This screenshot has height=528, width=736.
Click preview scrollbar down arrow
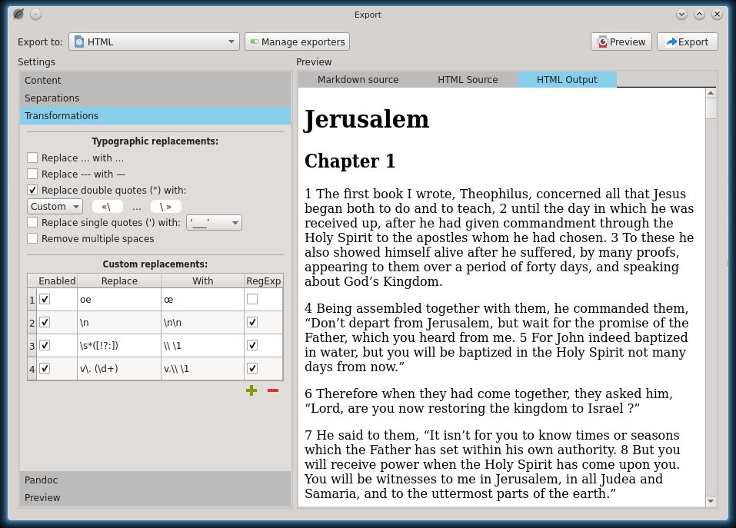point(711,501)
